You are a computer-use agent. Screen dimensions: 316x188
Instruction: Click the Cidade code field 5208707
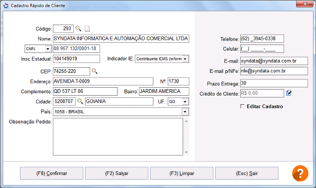64,102
